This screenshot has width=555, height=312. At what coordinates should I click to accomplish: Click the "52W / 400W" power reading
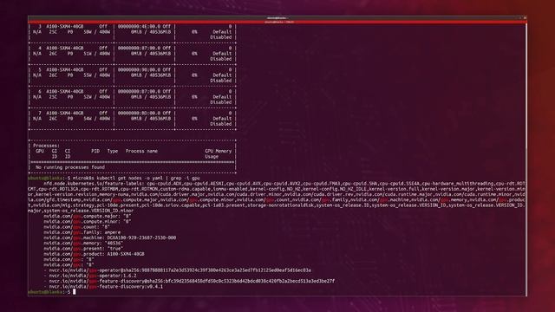point(96,96)
